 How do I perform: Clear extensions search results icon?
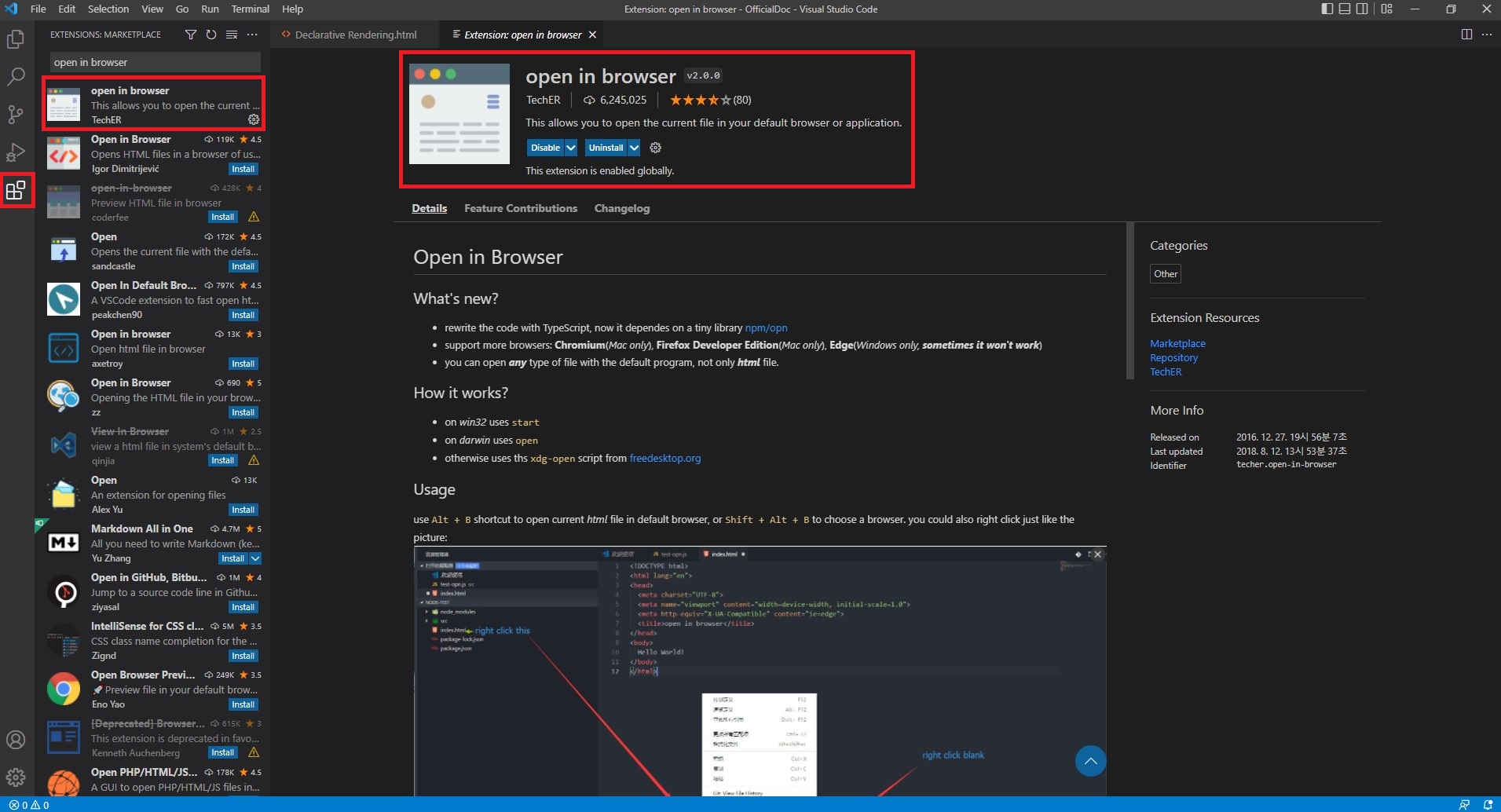pyautogui.click(x=232, y=35)
